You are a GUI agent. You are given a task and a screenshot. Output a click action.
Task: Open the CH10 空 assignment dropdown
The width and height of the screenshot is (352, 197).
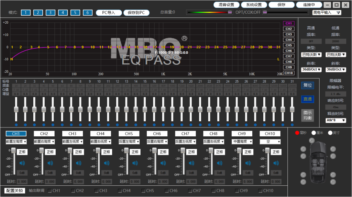tap(270, 142)
